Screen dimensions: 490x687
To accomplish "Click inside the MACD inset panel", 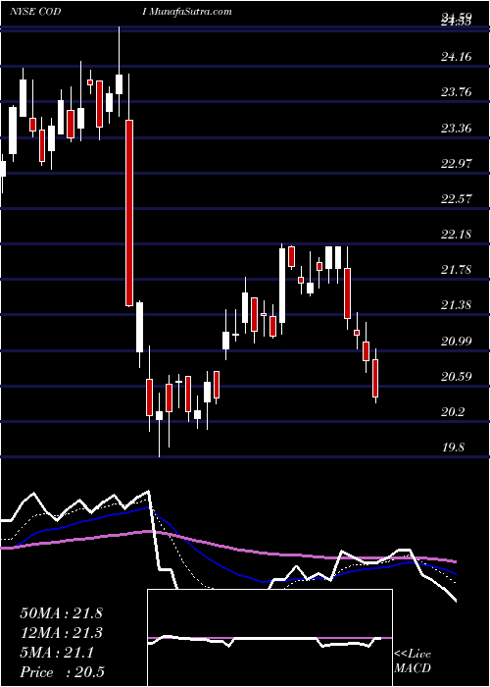I will tap(269, 638).
